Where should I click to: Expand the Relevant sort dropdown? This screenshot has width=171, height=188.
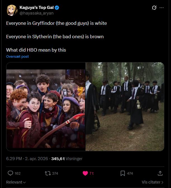tap(16, 182)
